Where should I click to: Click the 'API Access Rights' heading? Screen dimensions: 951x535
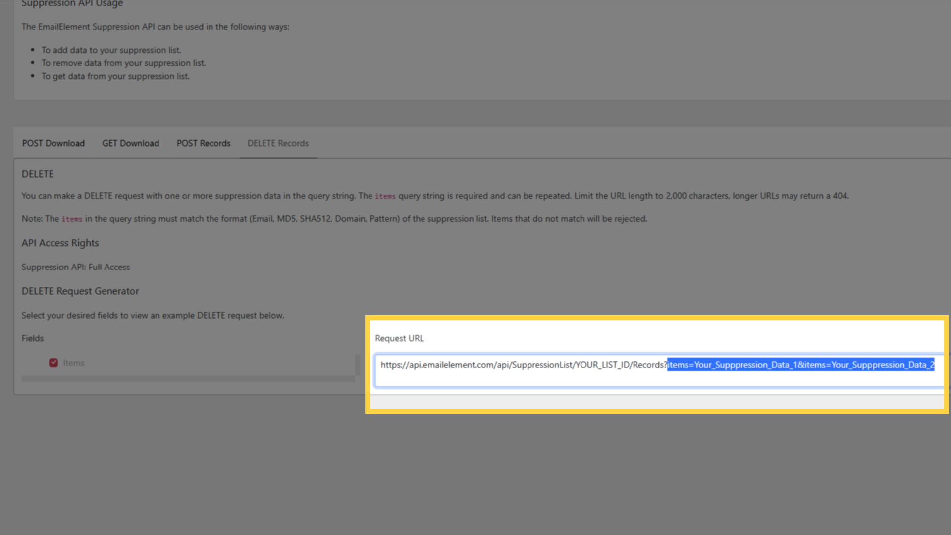tap(60, 243)
